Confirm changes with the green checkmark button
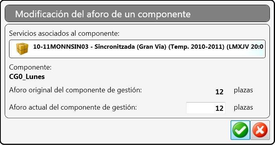The height and width of the screenshot is (145, 275). point(240,130)
